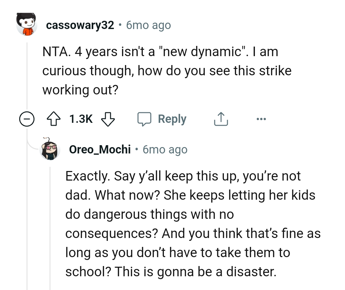This screenshot has width=345, height=290.
Task: Click the share arrow icon
Action: [x=221, y=119]
